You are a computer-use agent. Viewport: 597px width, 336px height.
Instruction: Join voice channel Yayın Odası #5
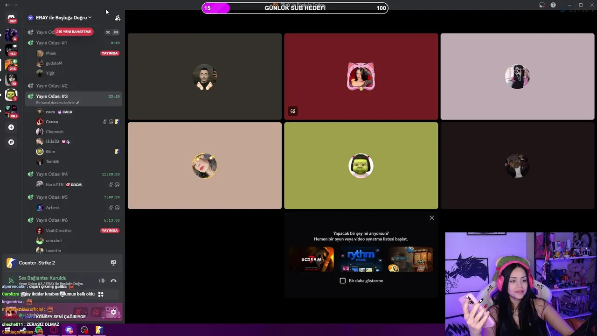tap(74, 197)
